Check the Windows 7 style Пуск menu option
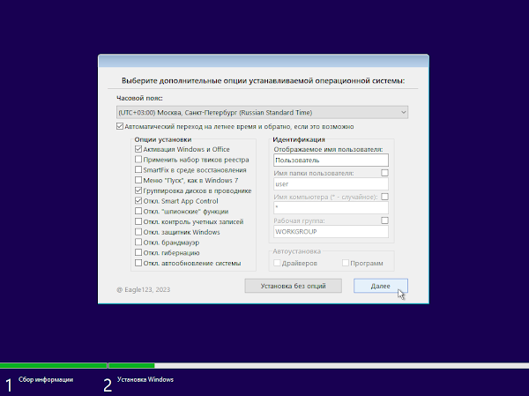Image resolution: width=529 pixels, height=396 pixels. 138,180
